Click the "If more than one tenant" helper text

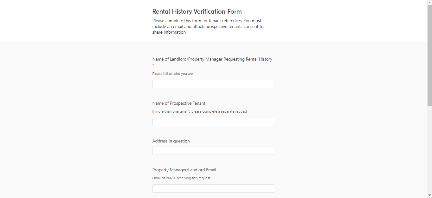199,112
